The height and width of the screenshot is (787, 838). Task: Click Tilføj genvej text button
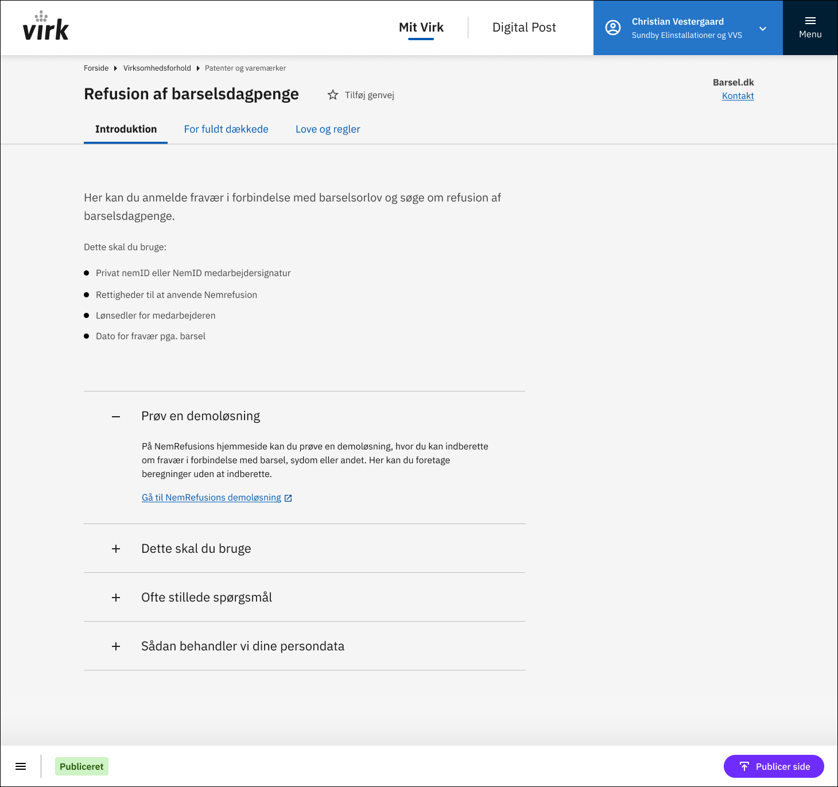coord(370,95)
